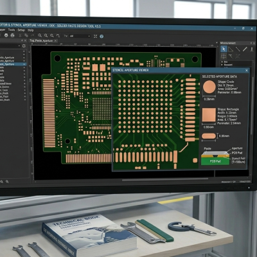Toggle visibility marker on the Cool layer row
The width and height of the screenshot is (257, 257).
click(x=24, y=90)
